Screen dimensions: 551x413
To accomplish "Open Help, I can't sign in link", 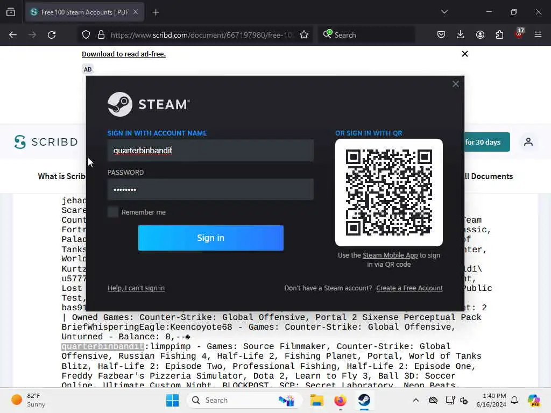I will (x=136, y=288).
